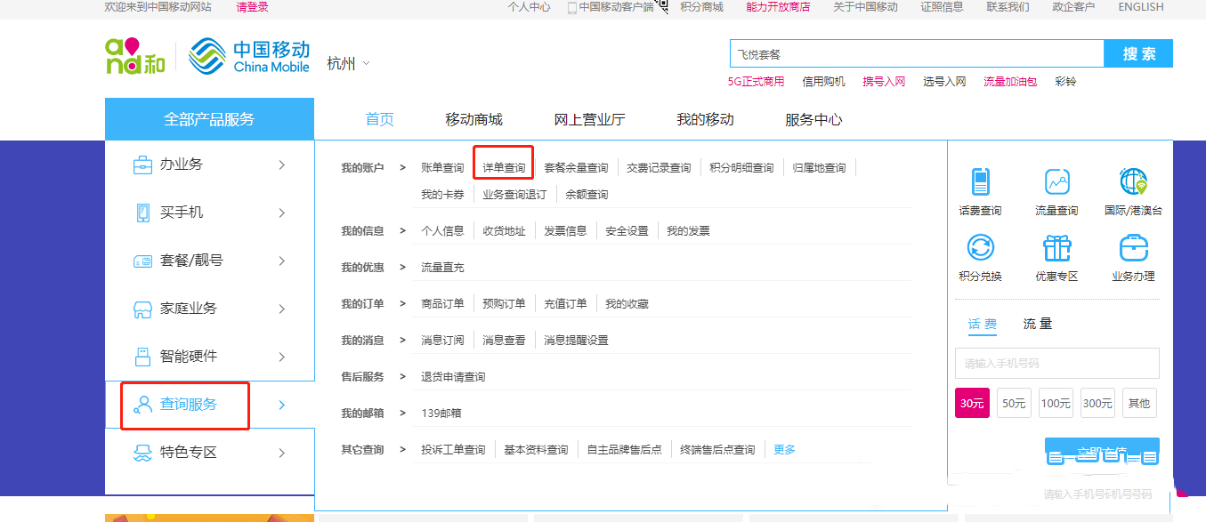This screenshot has width=1206, height=522.
Task: Open 话费查询 (phone bill inquiry) icon
Action: pos(983,186)
